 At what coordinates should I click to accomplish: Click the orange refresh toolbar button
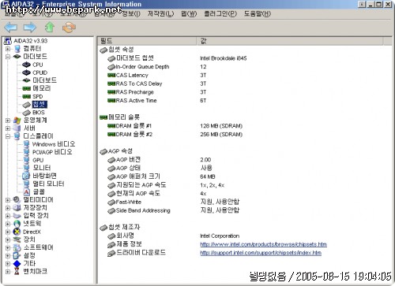69,28
